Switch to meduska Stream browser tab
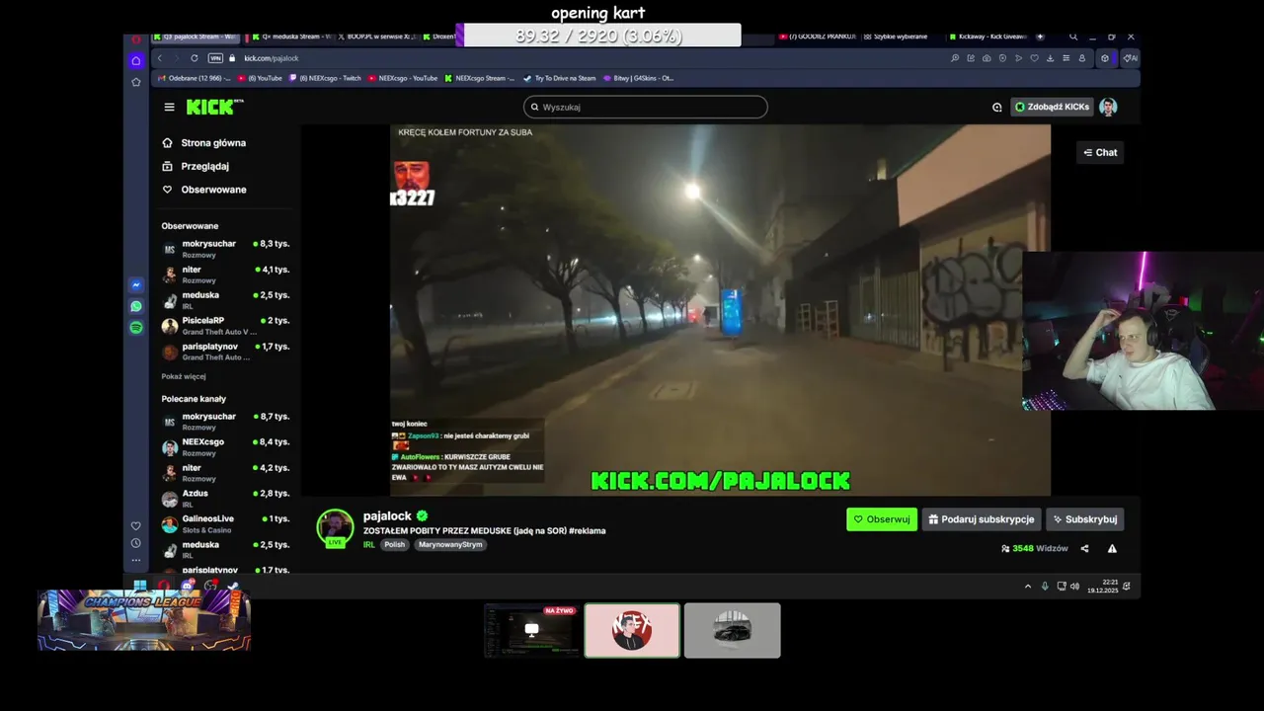Screen dimensions: 1264x711 pyautogui.click(x=291, y=37)
